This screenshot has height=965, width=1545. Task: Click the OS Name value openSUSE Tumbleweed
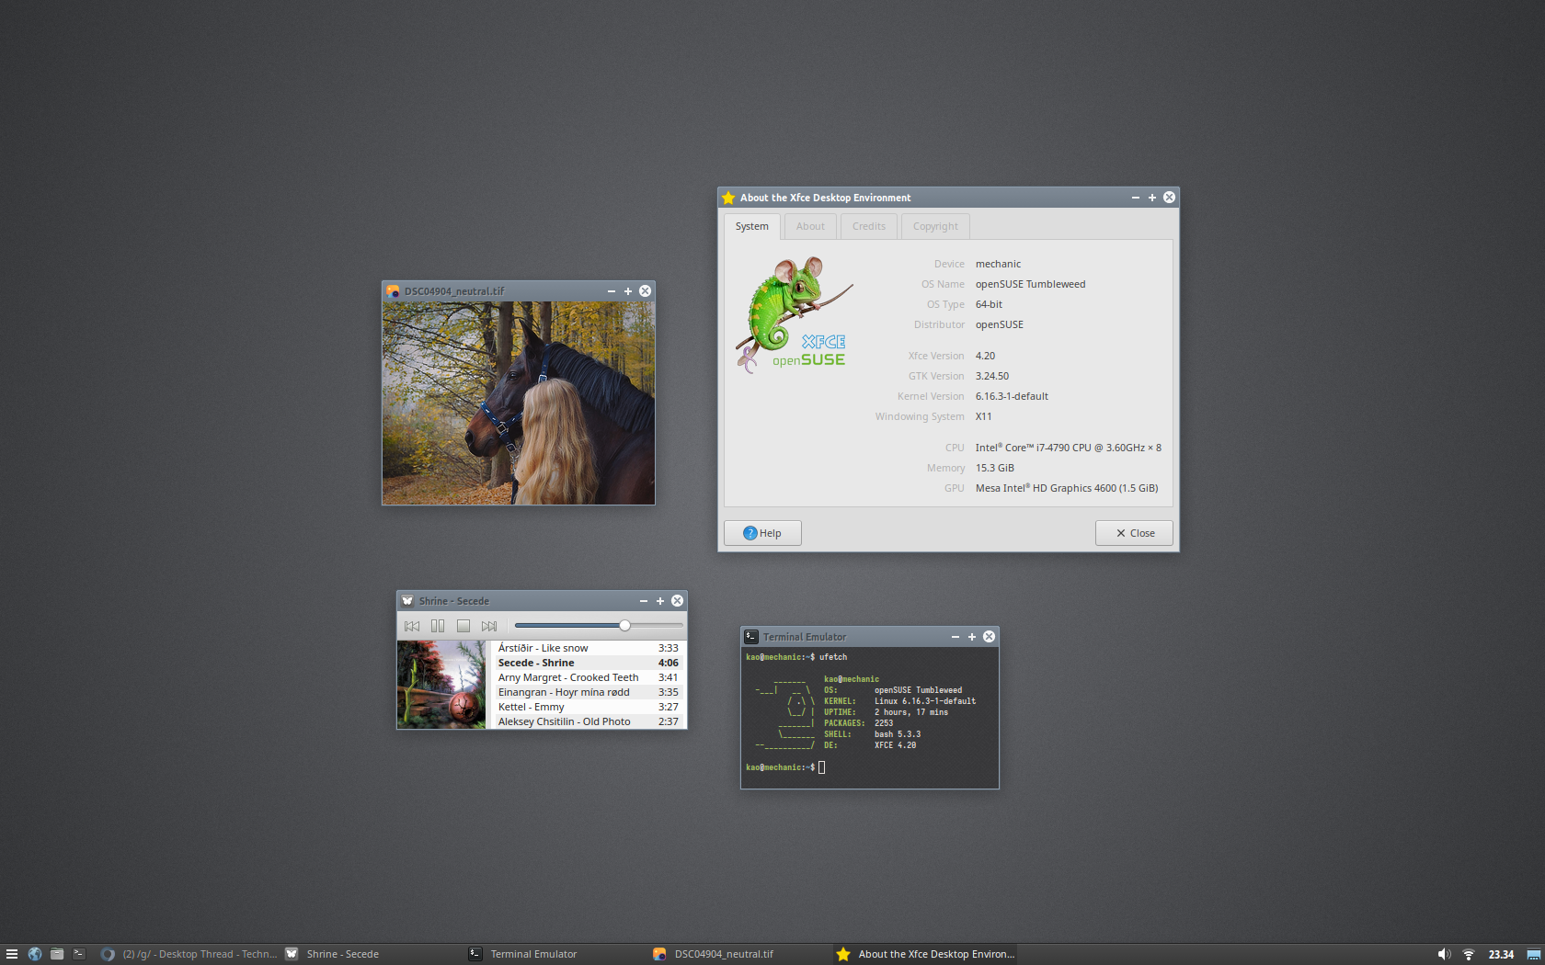tap(1030, 284)
